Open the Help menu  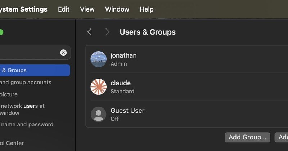click(x=147, y=9)
